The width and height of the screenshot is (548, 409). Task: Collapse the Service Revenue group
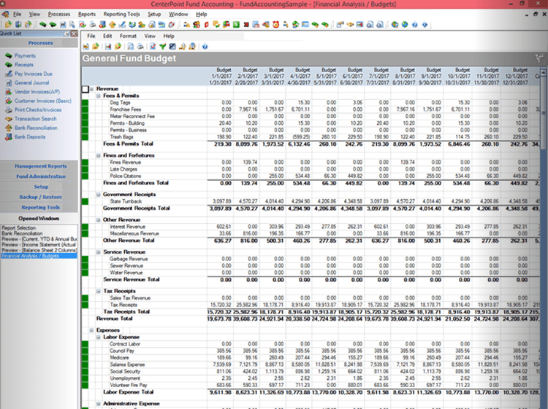(99, 252)
